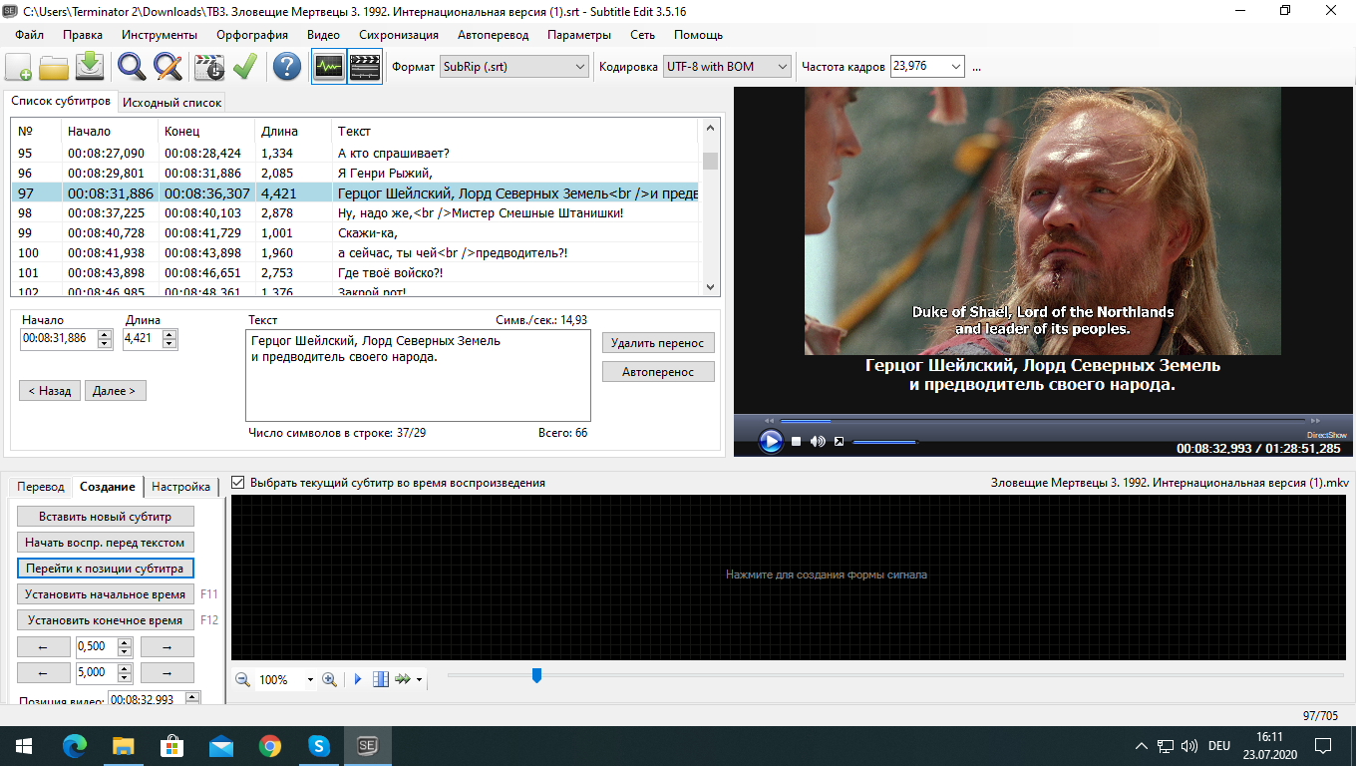Click the Начало column header

click(x=110, y=131)
